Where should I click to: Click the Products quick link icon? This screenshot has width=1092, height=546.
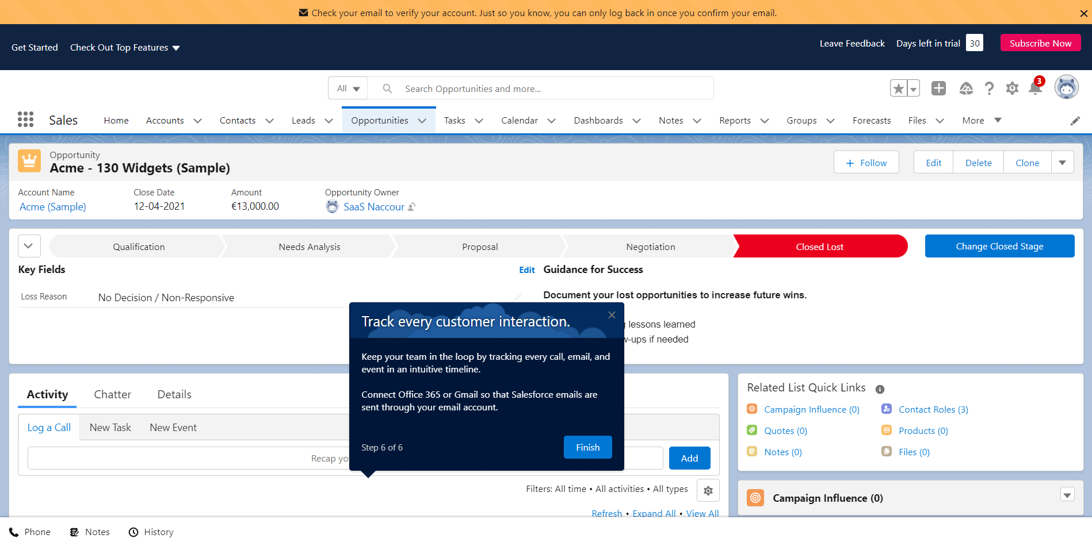click(x=887, y=430)
